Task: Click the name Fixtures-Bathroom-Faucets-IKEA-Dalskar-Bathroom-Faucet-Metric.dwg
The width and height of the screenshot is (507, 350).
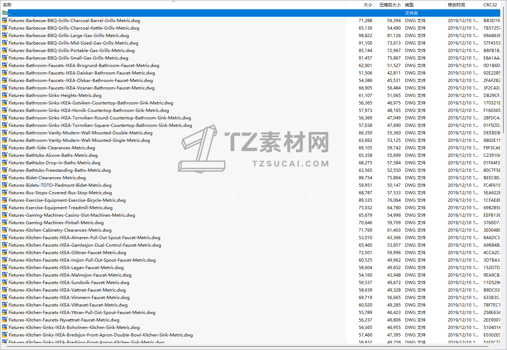Action: coord(82,73)
